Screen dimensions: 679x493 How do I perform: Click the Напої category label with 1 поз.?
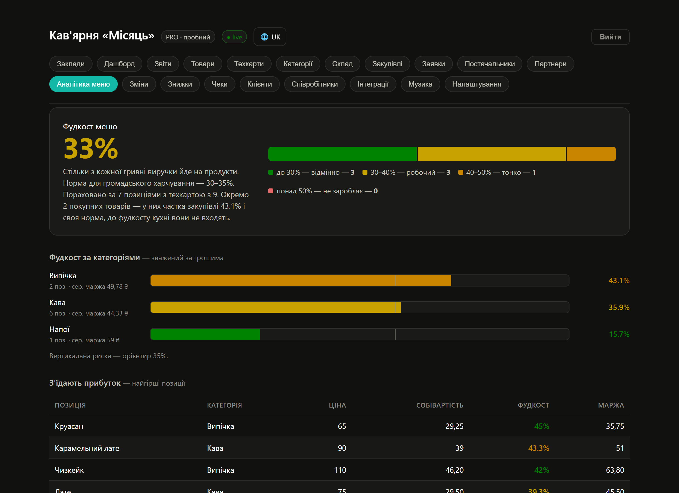coord(59,329)
